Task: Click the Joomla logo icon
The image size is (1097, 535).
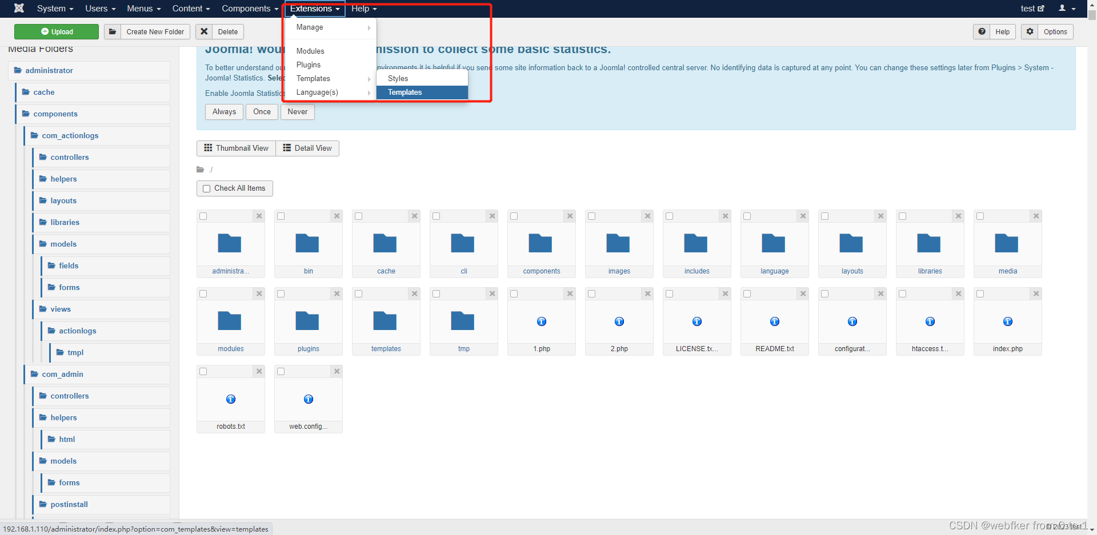Action: (19, 8)
